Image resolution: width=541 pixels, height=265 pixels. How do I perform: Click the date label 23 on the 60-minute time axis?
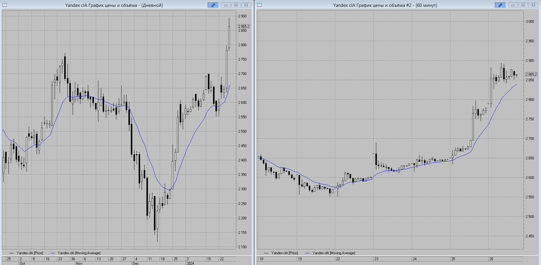pos(376,259)
